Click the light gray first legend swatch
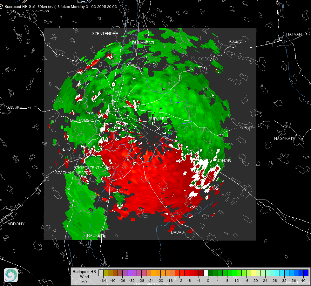The width and height of the screenshot is (311, 286). tap(101, 273)
